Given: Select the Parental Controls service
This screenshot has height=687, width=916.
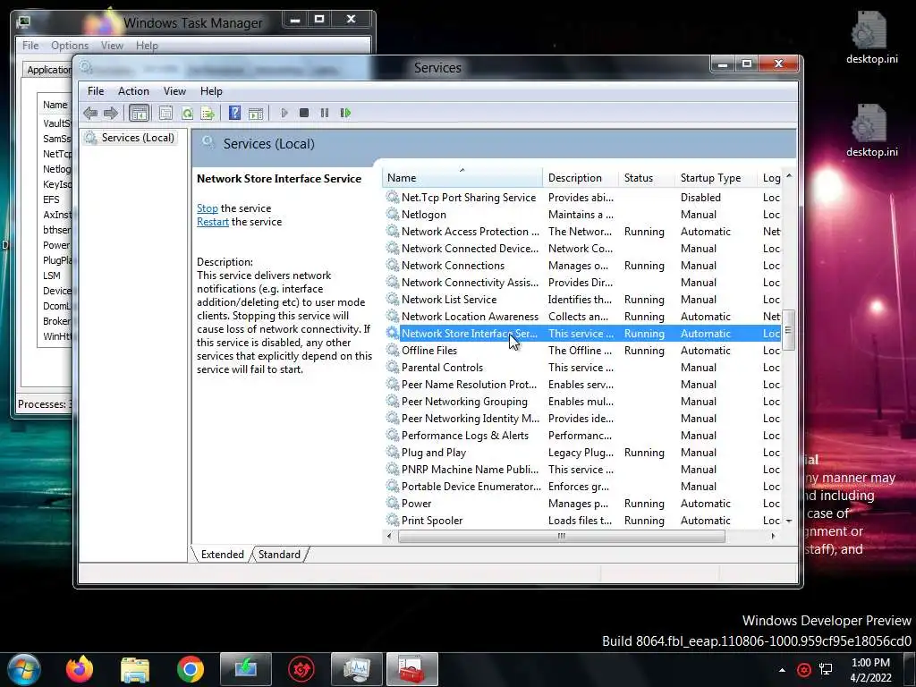Looking at the screenshot, I should pos(582,368).
